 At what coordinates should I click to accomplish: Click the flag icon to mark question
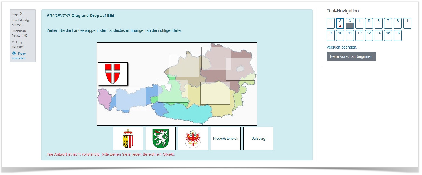coord(13,42)
